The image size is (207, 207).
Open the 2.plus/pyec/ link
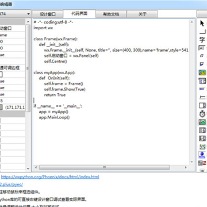click(x=11, y=185)
